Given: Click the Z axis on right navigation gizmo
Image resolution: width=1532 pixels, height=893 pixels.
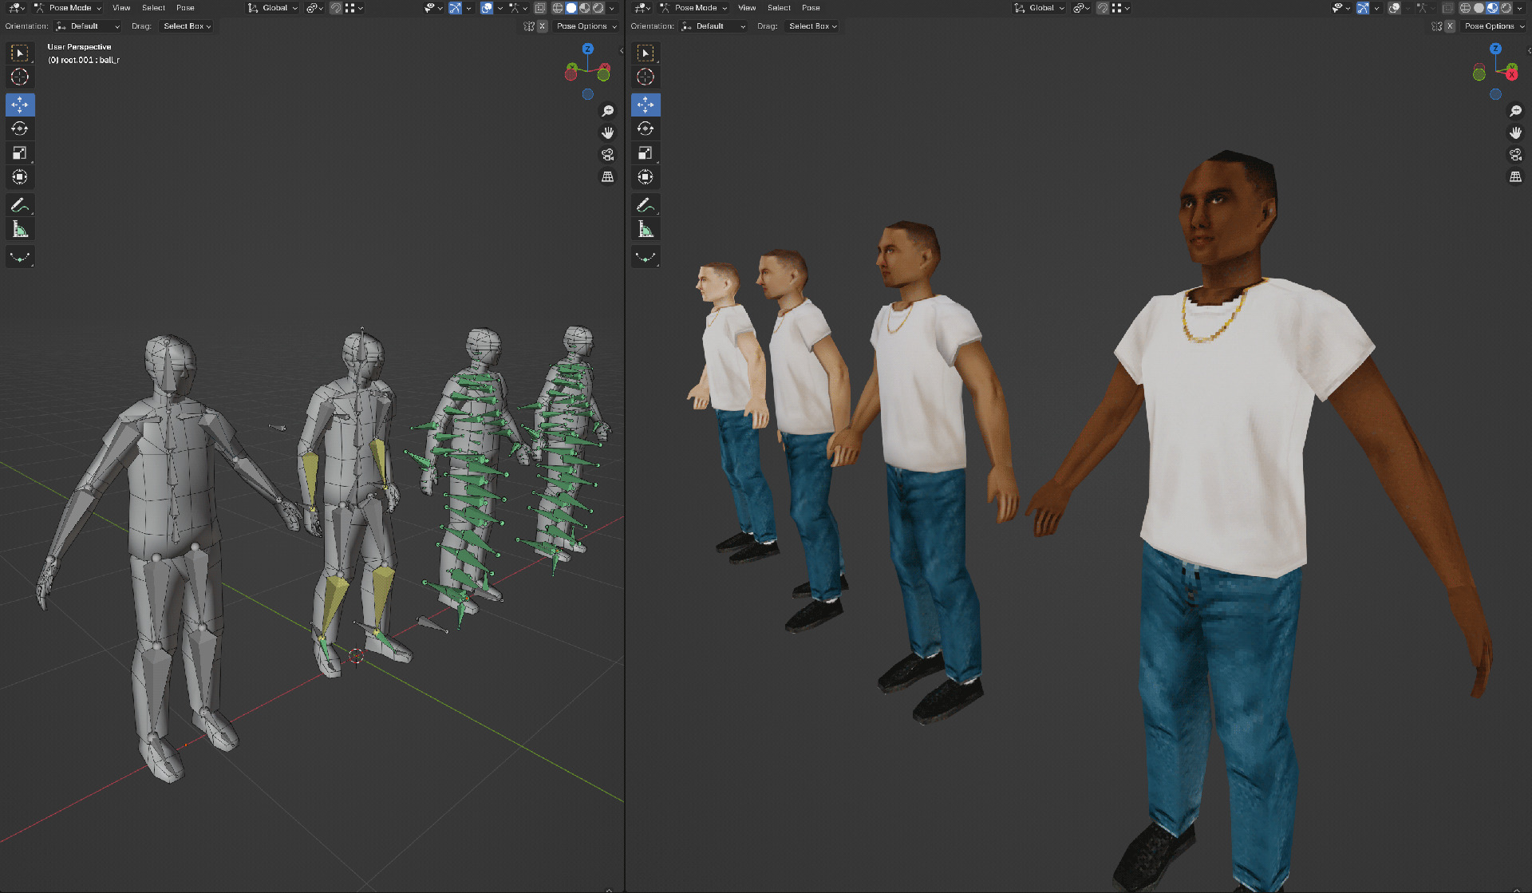Looking at the screenshot, I should (x=1496, y=49).
